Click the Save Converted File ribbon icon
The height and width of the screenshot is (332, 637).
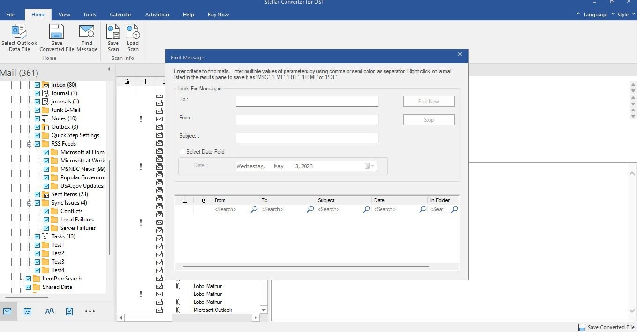tap(57, 32)
